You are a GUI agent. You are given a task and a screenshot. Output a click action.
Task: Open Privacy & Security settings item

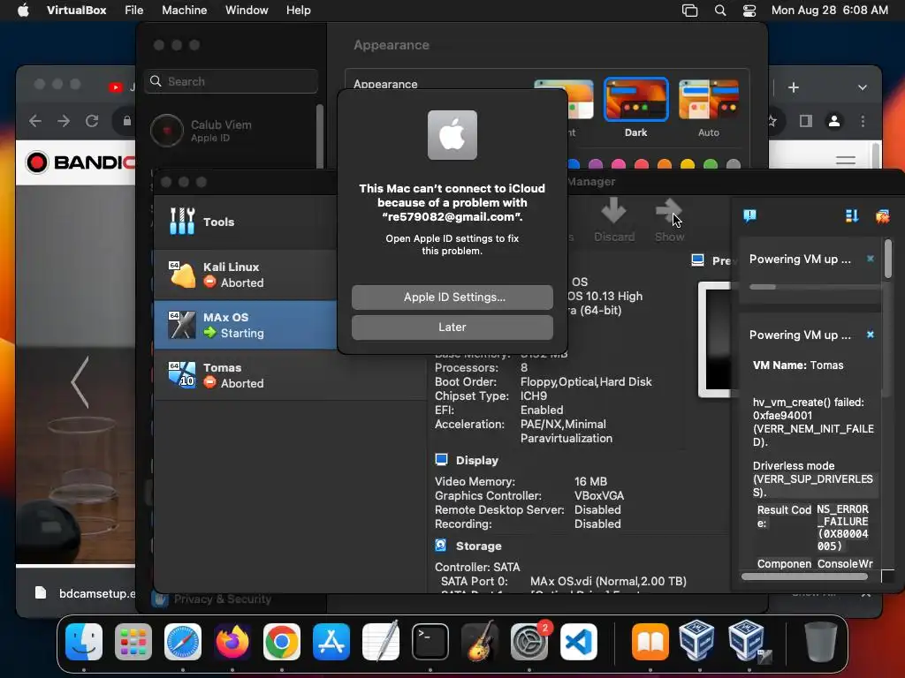[214, 599]
